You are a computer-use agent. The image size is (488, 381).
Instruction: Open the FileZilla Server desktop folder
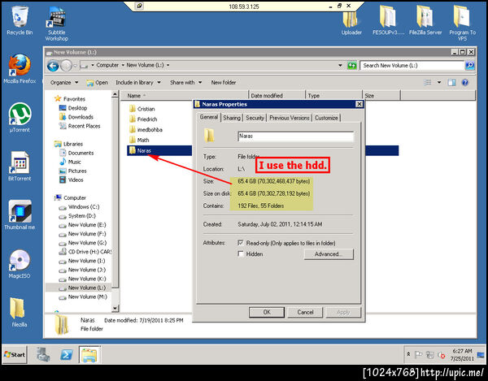(x=425, y=20)
